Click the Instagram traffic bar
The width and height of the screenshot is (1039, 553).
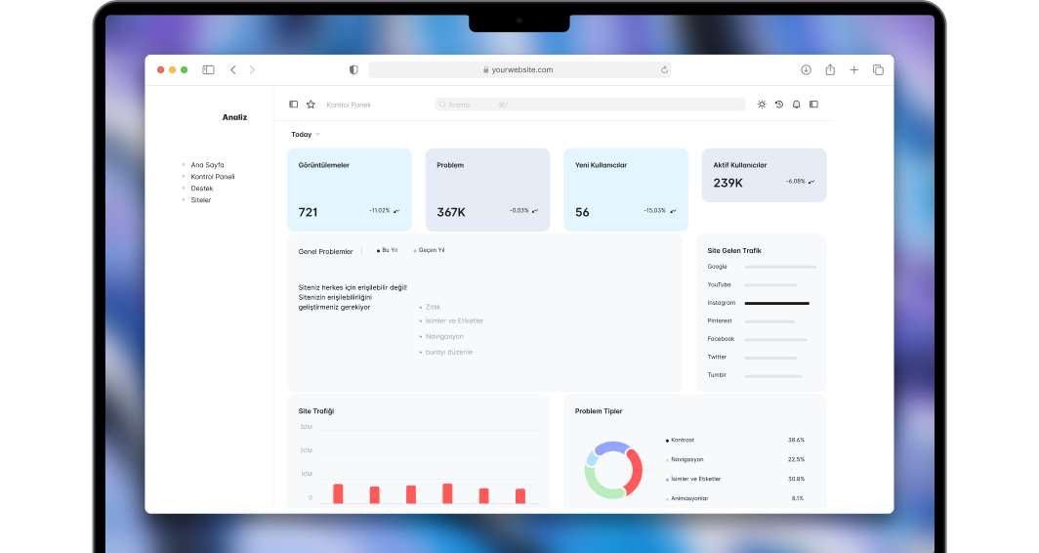(x=777, y=304)
